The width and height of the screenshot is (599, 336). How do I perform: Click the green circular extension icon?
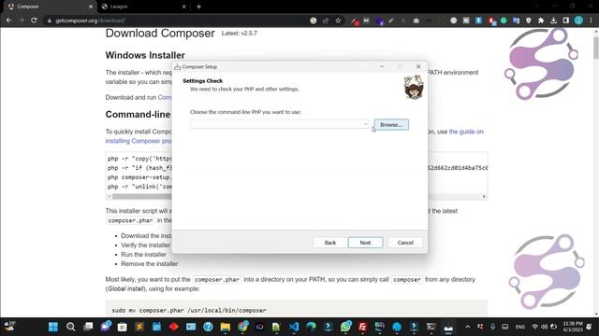(504, 21)
